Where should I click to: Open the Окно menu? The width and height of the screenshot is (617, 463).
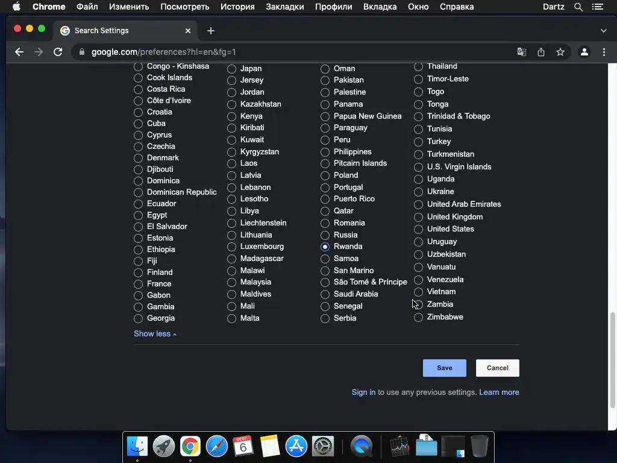(418, 7)
